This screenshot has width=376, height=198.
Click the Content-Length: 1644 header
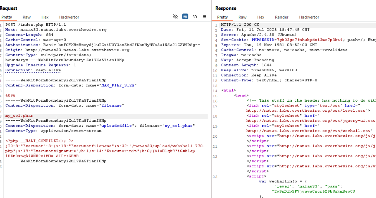(246, 65)
